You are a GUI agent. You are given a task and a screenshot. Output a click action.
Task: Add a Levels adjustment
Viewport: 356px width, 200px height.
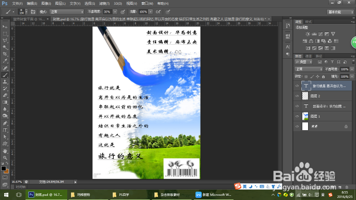pos(314,34)
